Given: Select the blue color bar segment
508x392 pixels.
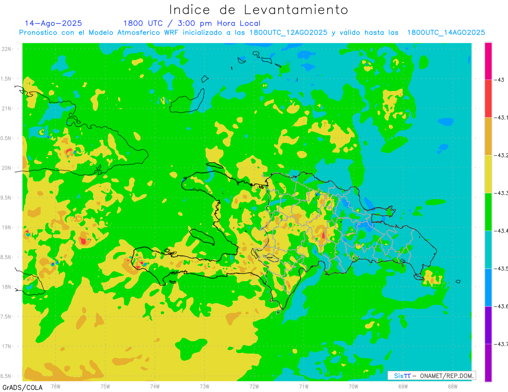Looking at the screenshot, I should tap(488, 287).
